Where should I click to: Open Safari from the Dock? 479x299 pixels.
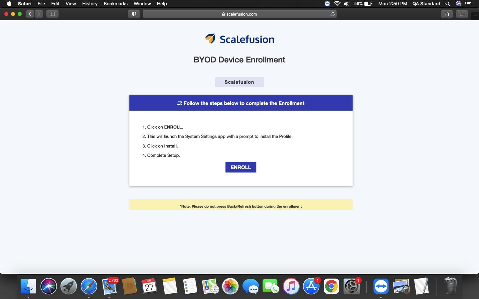click(x=89, y=286)
